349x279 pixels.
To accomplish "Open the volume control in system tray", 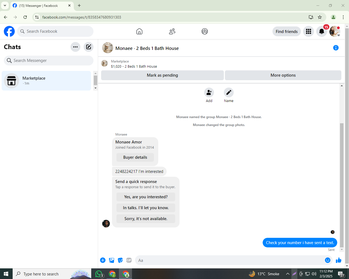I will pos(314,274).
